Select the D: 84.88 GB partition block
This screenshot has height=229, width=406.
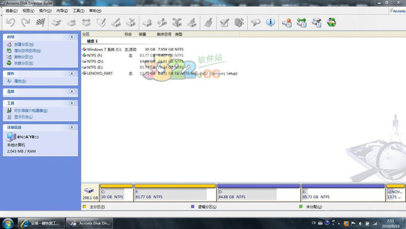pyautogui.click(x=258, y=193)
